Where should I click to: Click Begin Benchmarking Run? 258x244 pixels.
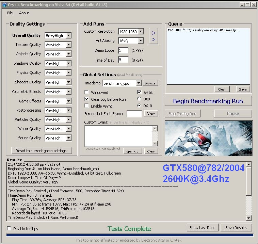(208, 101)
